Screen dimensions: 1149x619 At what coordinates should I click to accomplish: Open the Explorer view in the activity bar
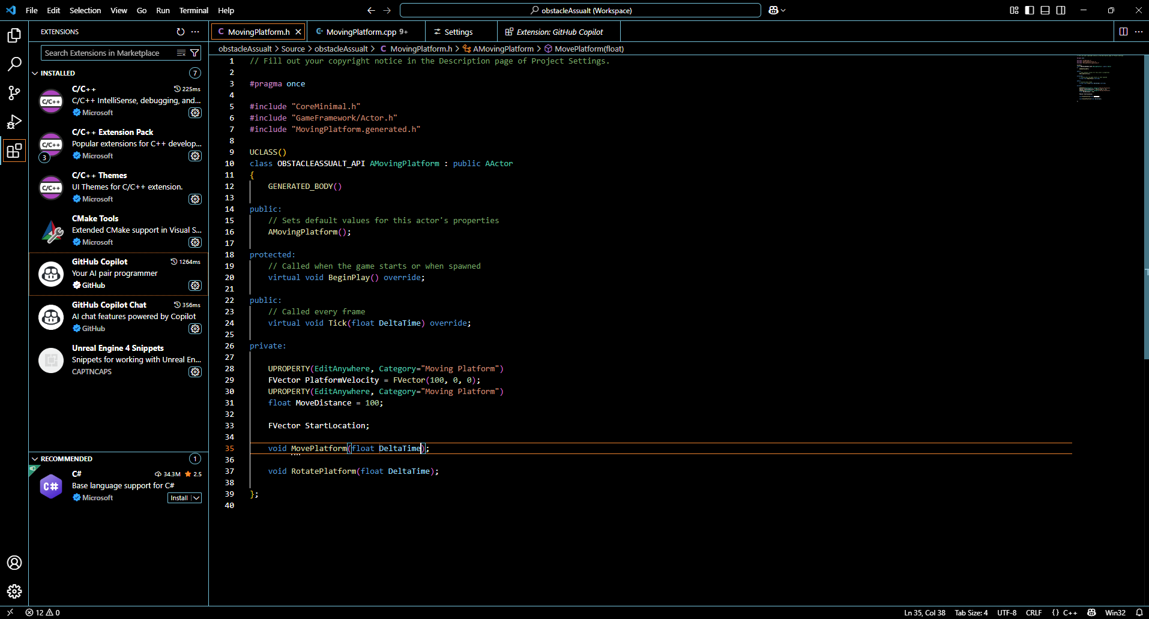14,35
